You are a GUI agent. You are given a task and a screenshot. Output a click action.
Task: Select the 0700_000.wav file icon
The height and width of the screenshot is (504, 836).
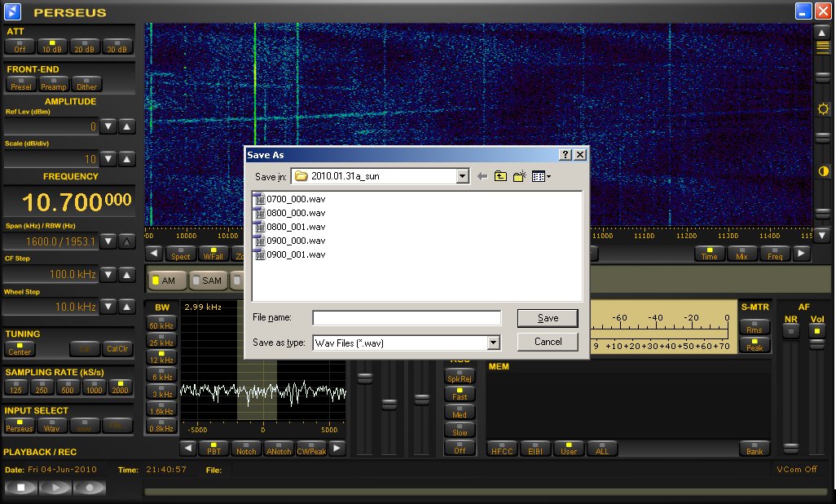260,199
